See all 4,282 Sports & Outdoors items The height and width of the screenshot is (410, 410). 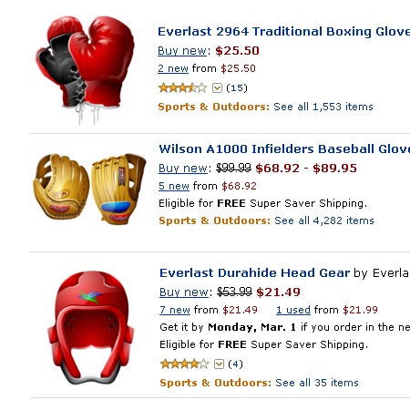point(324,220)
